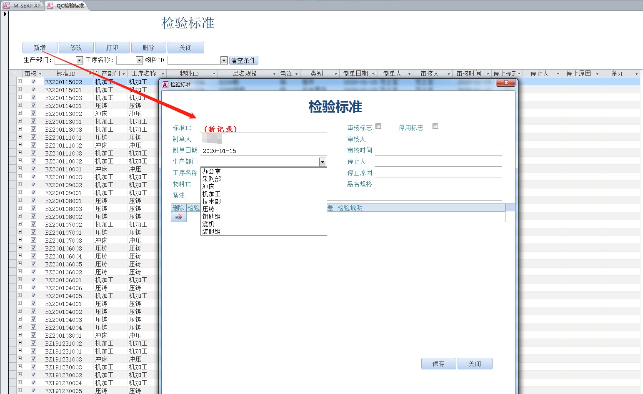The height and width of the screenshot is (394, 643).
Task: Close the 检验标准 dialog window
Action: (x=506, y=83)
